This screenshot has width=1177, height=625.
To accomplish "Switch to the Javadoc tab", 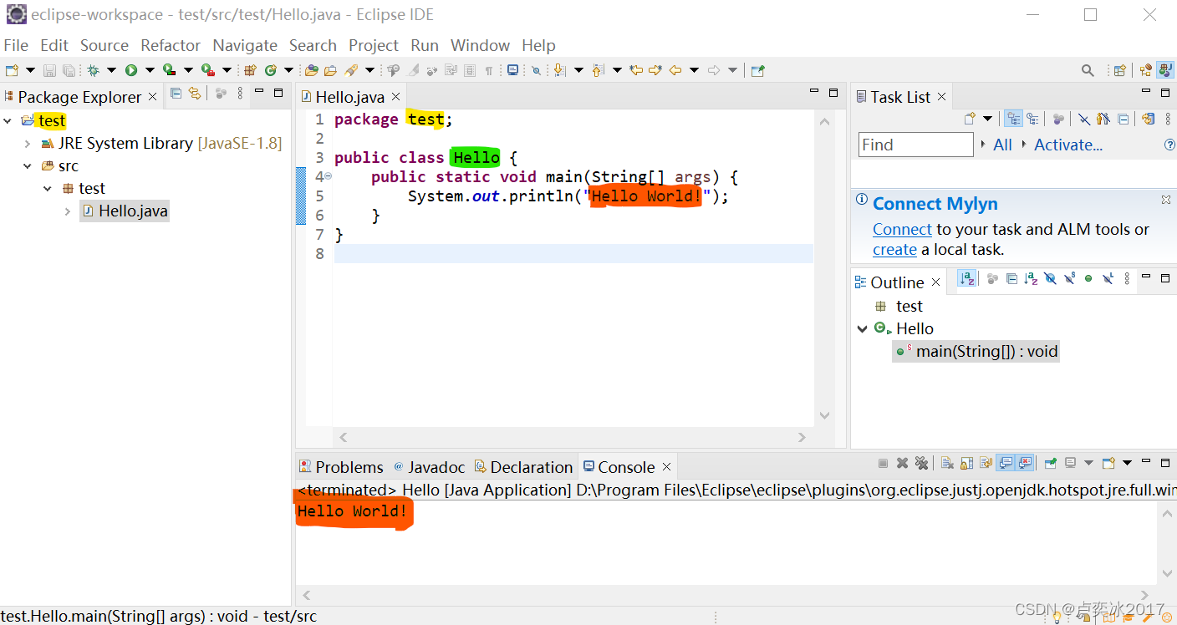I will (x=429, y=467).
